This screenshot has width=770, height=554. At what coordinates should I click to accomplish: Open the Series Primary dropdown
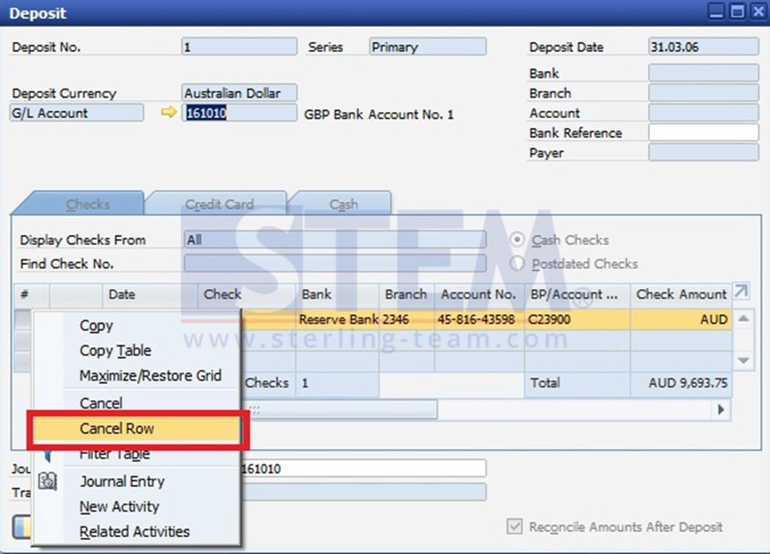coord(428,47)
